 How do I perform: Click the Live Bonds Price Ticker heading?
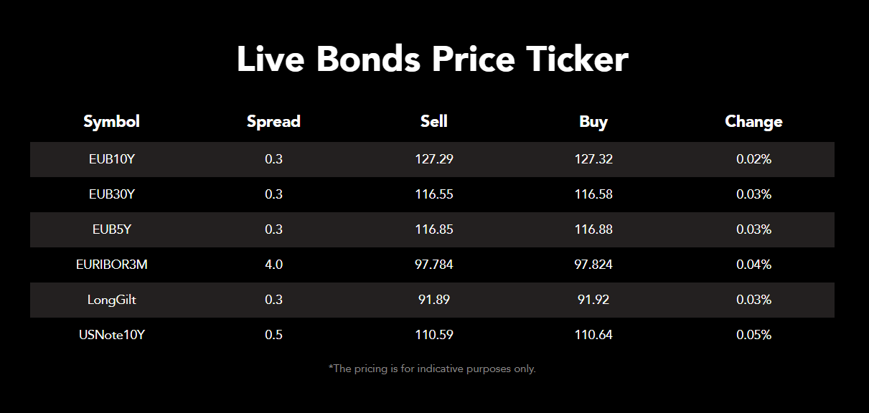432,59
